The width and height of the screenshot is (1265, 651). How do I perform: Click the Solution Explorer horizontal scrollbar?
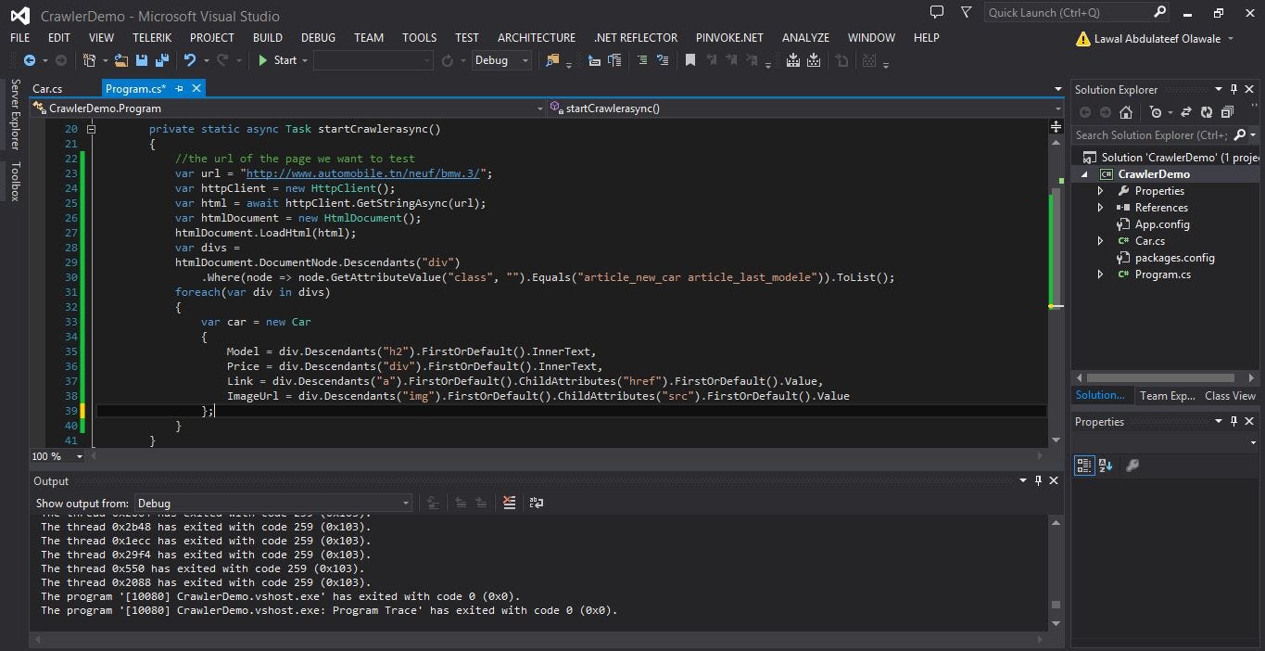point(1160,377)
